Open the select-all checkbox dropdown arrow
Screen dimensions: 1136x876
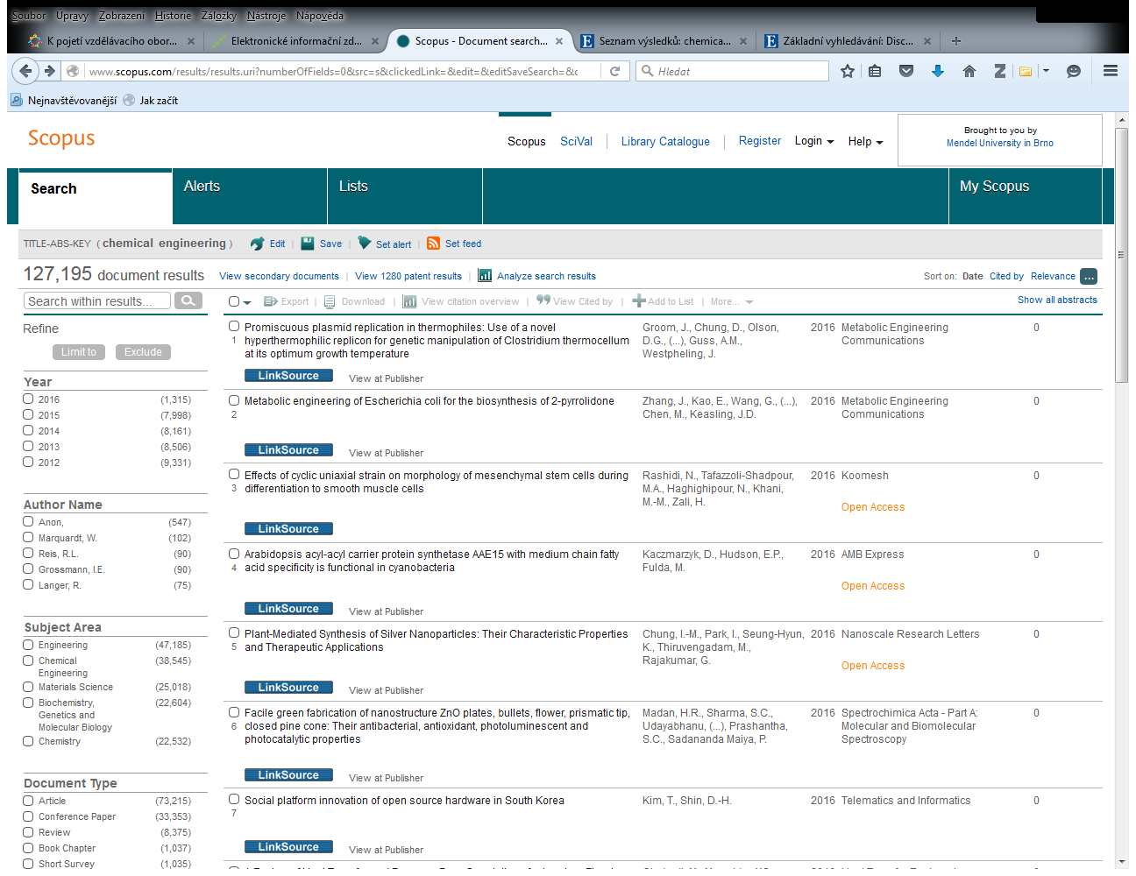click(x=247, y=302)
